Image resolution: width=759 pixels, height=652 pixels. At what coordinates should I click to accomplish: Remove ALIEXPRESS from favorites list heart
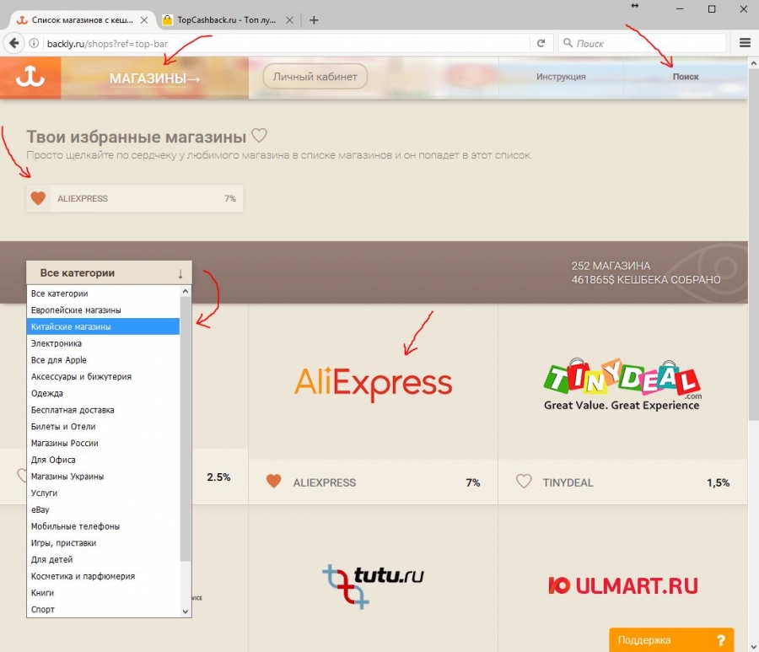(38, 198)
